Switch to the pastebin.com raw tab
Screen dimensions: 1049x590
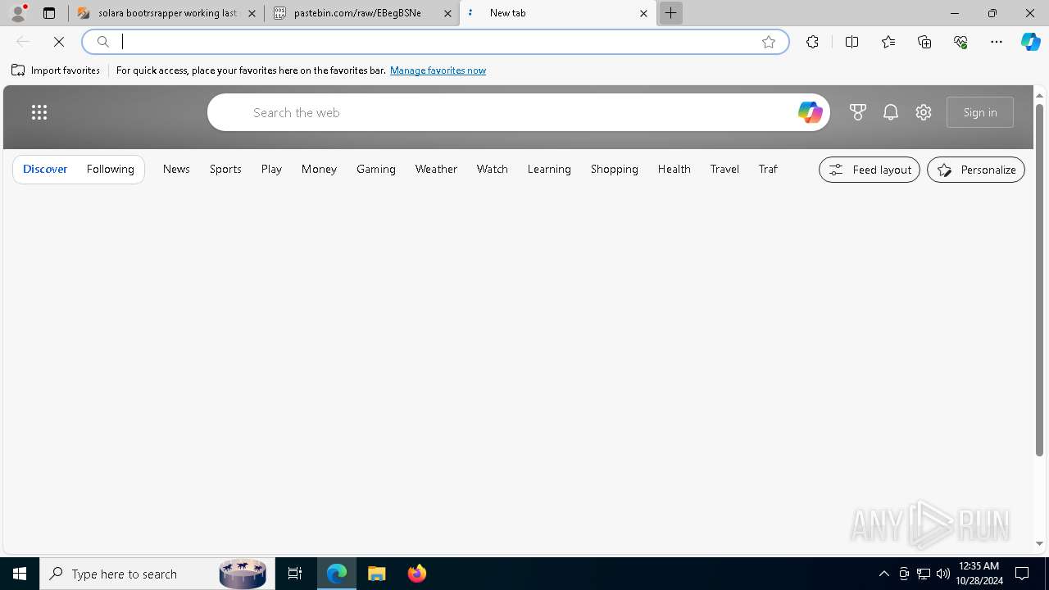pyautogui.click(x=361, y=13)
